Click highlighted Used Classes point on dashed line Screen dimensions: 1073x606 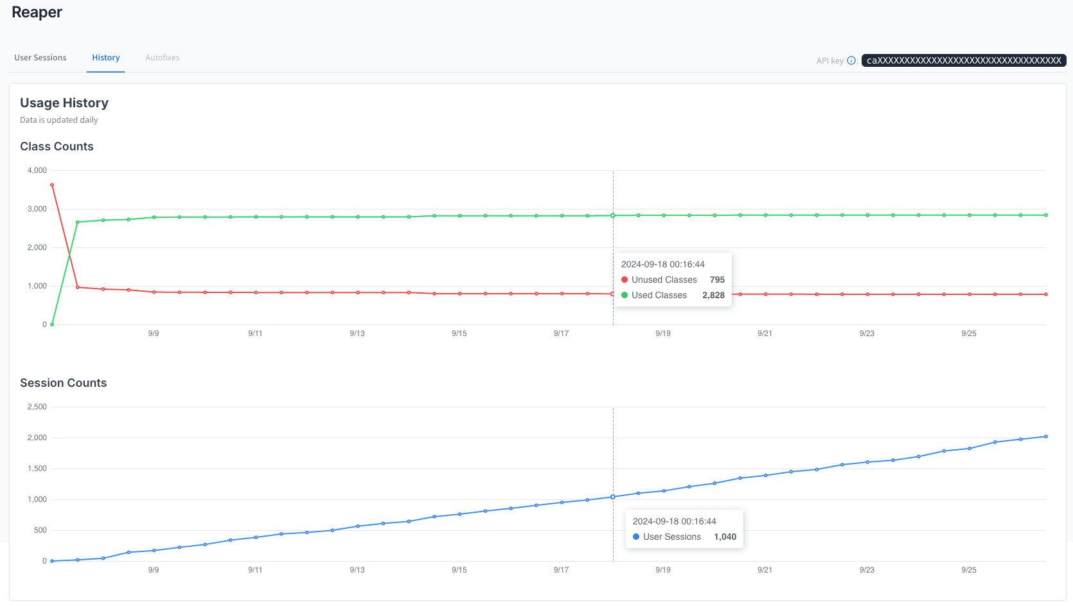tap(613, 215)
